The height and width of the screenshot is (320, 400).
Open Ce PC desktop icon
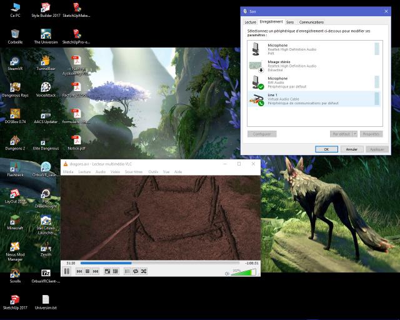click(15, 10)
